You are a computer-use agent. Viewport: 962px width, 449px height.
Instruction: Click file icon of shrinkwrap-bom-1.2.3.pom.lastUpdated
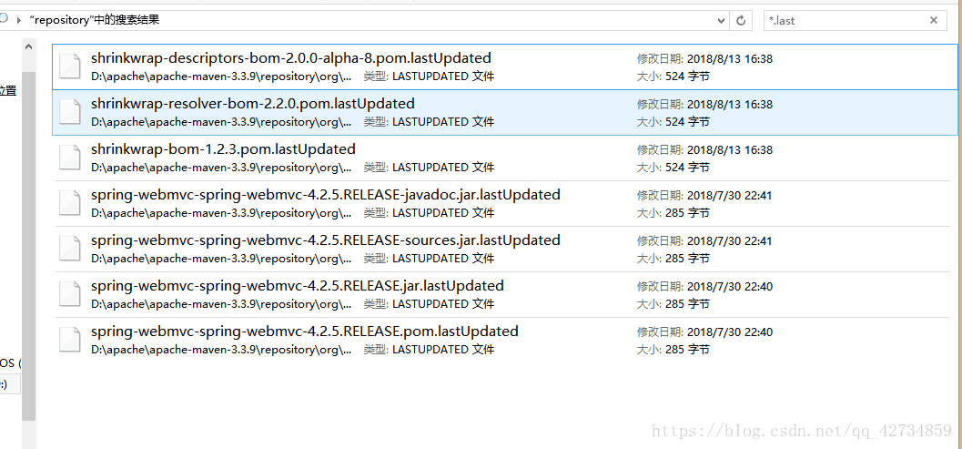70,158
